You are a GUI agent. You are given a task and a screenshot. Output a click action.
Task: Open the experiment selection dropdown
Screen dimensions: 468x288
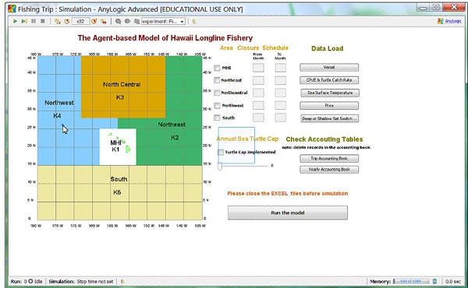(x=163, y=22)
